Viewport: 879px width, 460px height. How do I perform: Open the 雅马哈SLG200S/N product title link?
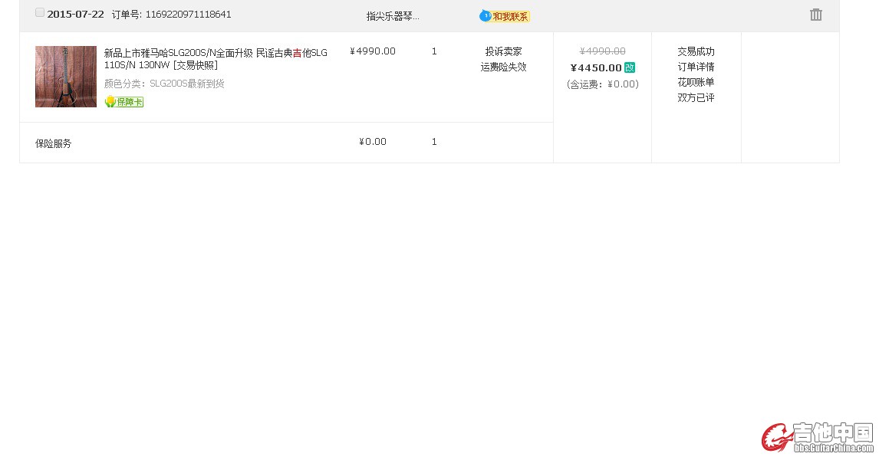[x=216, y=59]
